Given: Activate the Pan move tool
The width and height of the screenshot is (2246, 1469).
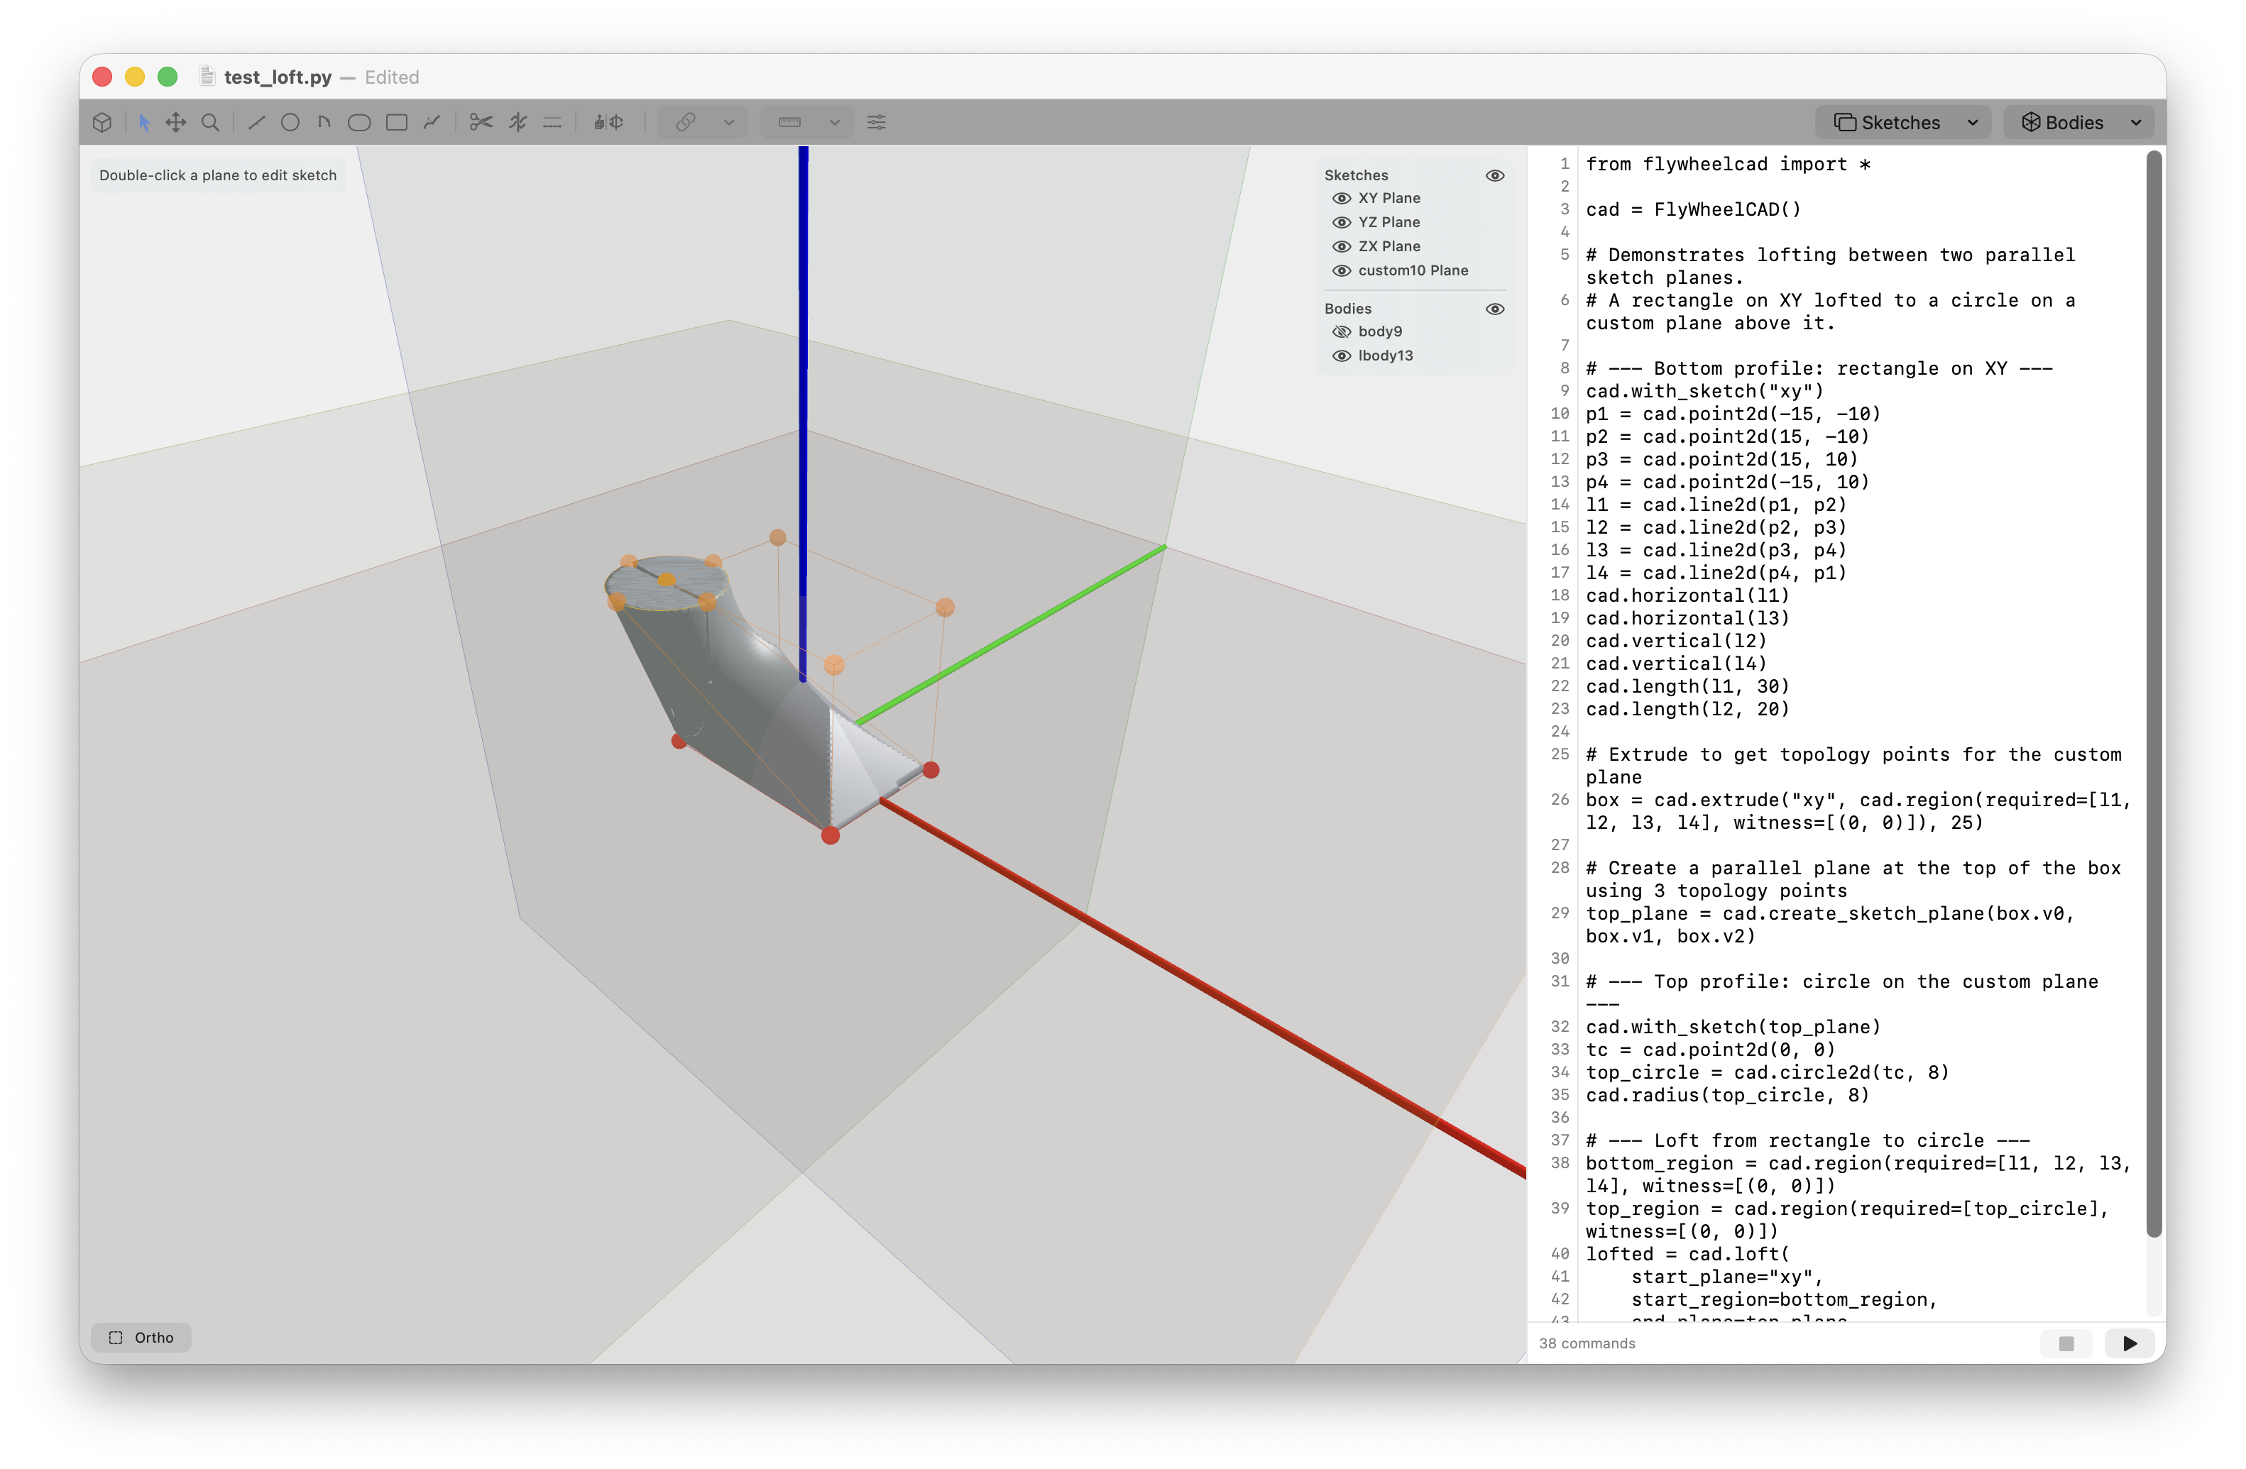Looking at the screenshot, I should click(x=175, y=123).
